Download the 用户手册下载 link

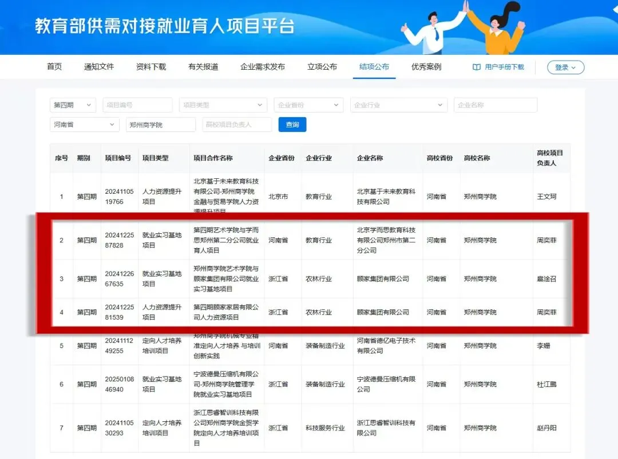coord(504,67)
